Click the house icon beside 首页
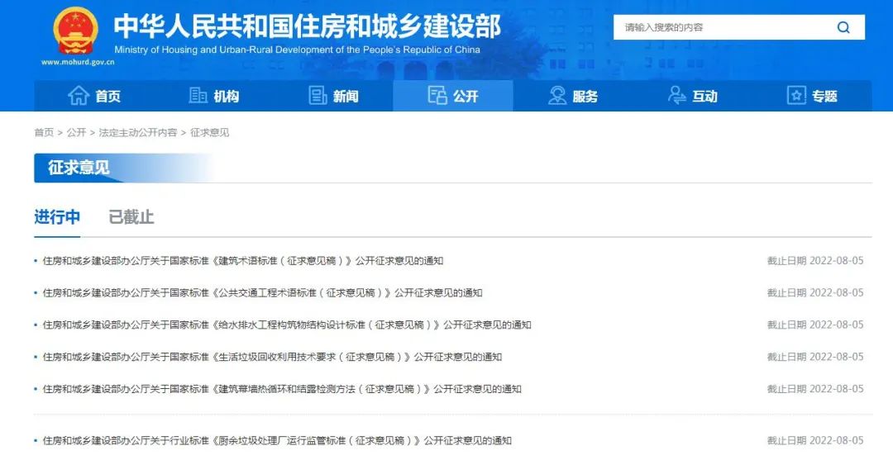Screen dimensions: 893x460 (x=79, y=96)
